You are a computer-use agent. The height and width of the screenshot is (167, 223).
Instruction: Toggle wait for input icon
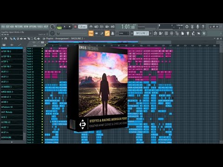[x=96, y=27]
